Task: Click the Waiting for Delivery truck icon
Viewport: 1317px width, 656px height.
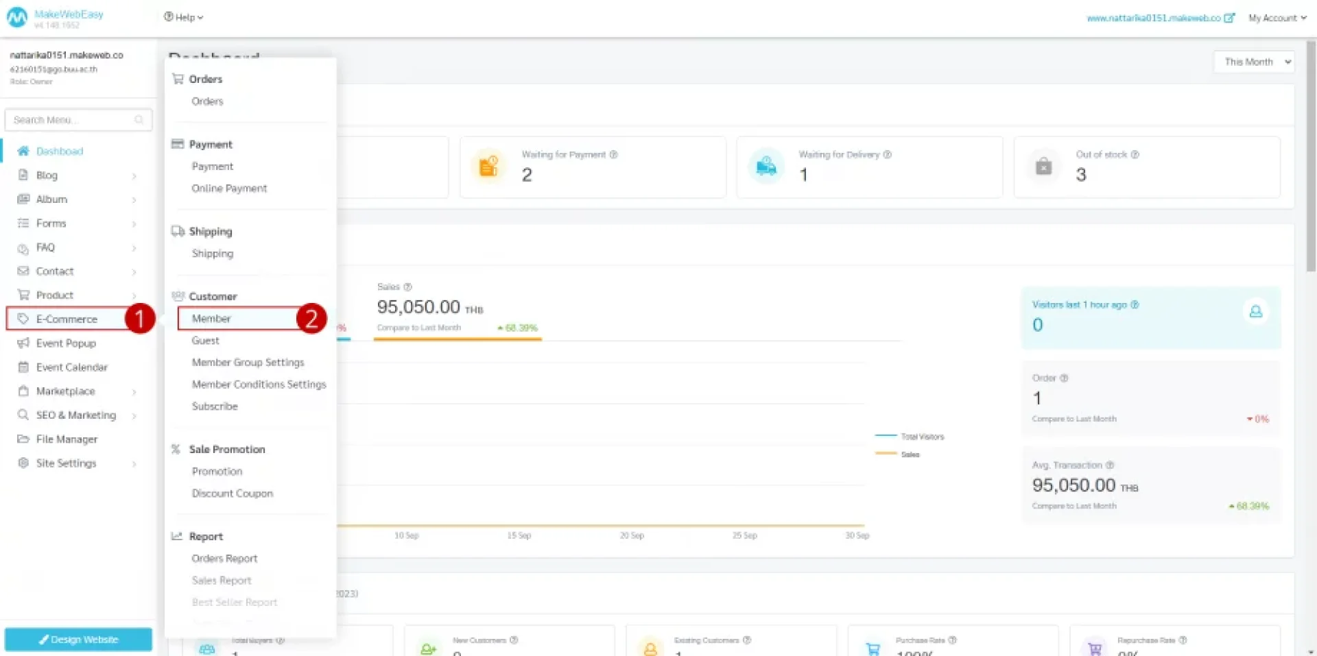Action: [x=766, y=167]
